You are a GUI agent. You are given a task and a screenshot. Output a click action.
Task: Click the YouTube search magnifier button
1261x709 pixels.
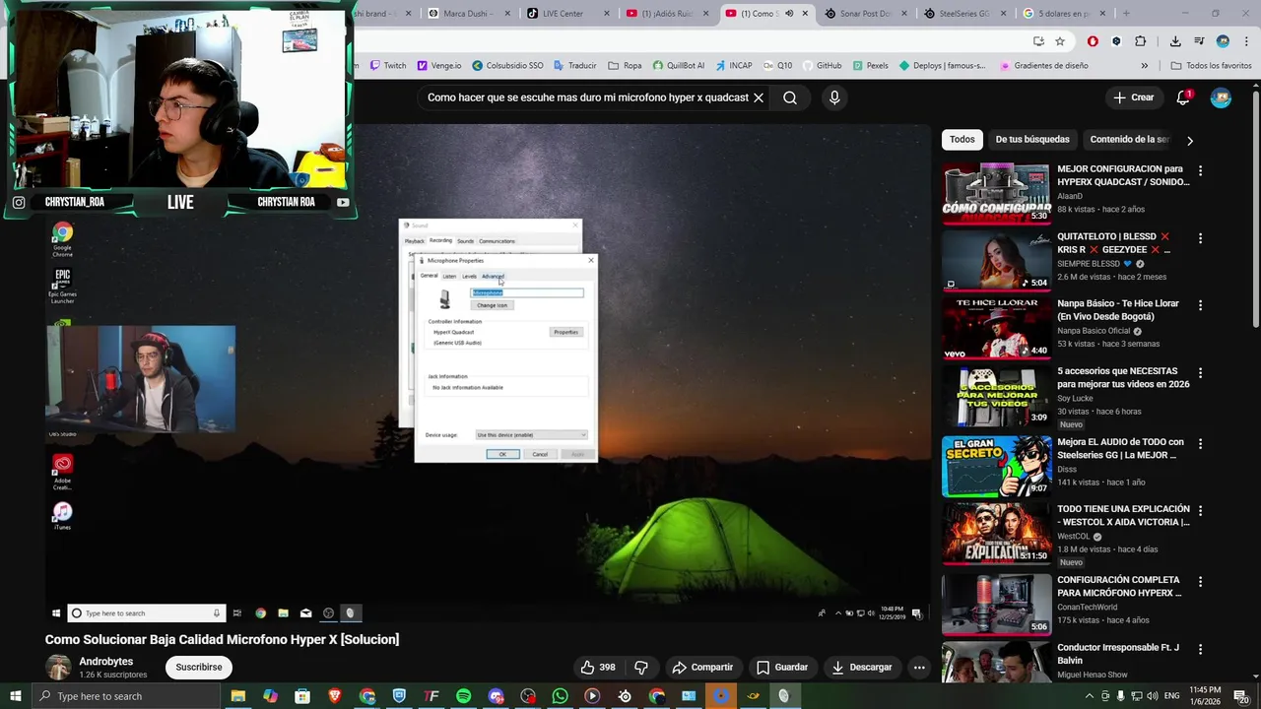790,97
